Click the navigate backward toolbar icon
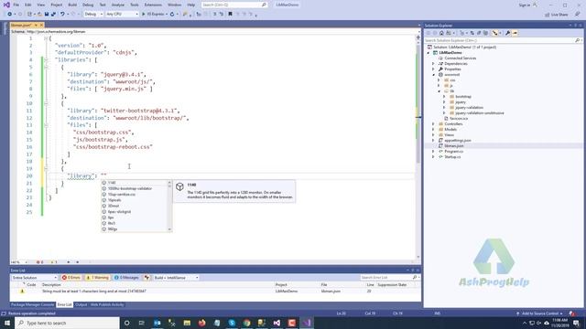The image size is (586, 329). click(9, 15)
